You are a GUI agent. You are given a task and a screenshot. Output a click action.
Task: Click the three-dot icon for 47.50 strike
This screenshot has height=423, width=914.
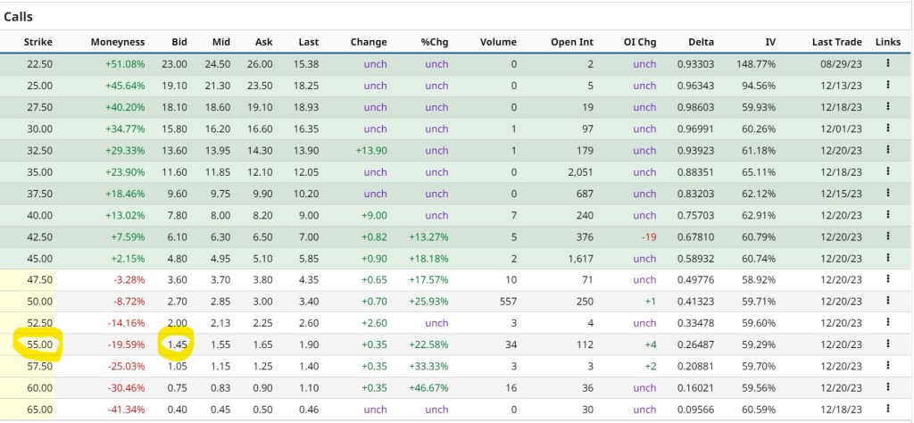coord(887,279)
